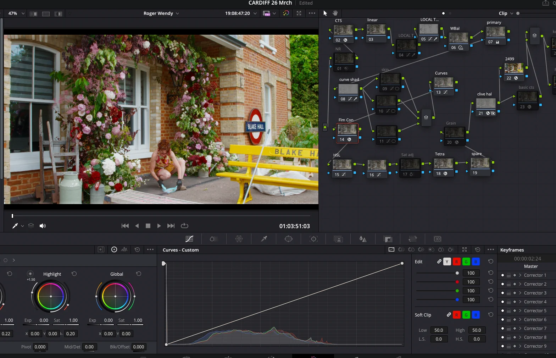Click the bypass color grades icon
This screenshot has width=556, height=358.
point(286,13)
